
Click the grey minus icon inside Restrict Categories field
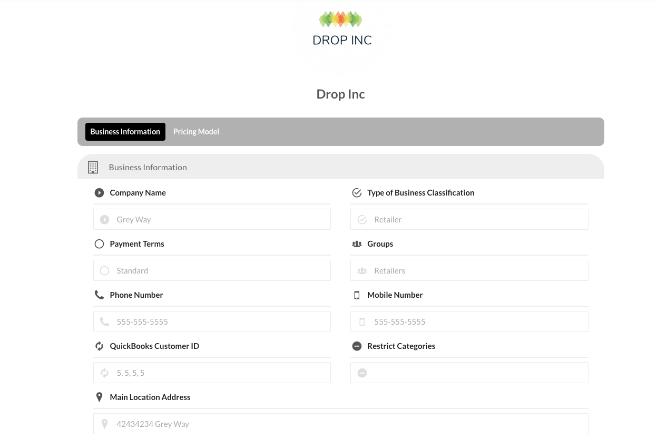coord(362,373)
